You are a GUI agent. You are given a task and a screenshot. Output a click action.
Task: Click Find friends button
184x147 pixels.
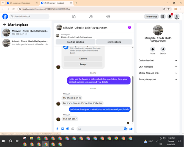[151, 17]
